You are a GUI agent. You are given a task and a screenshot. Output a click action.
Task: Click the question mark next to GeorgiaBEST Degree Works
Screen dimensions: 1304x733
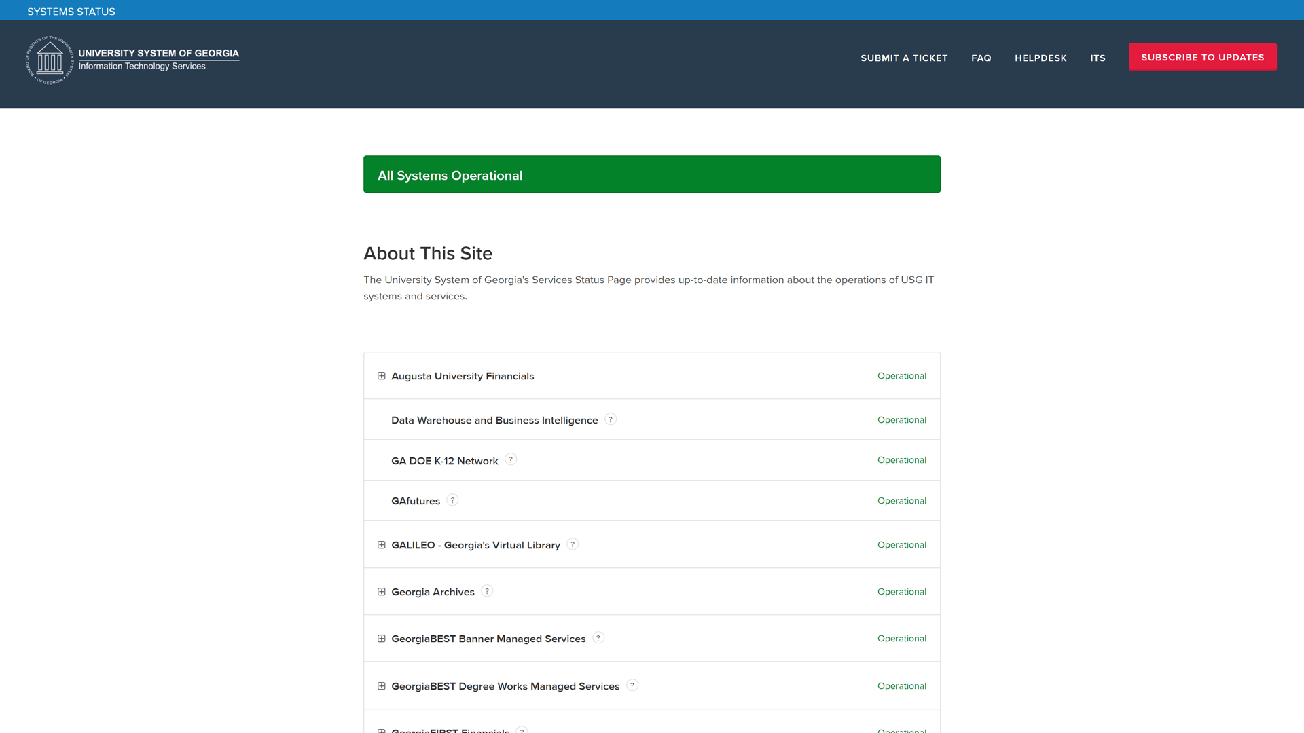[x=632, y=685]
